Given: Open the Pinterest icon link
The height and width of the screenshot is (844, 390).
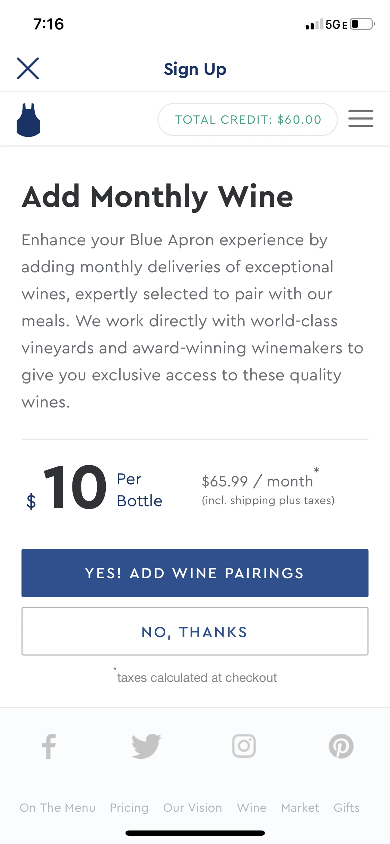Looking at the screenshot, I should (x=341, y=746).
